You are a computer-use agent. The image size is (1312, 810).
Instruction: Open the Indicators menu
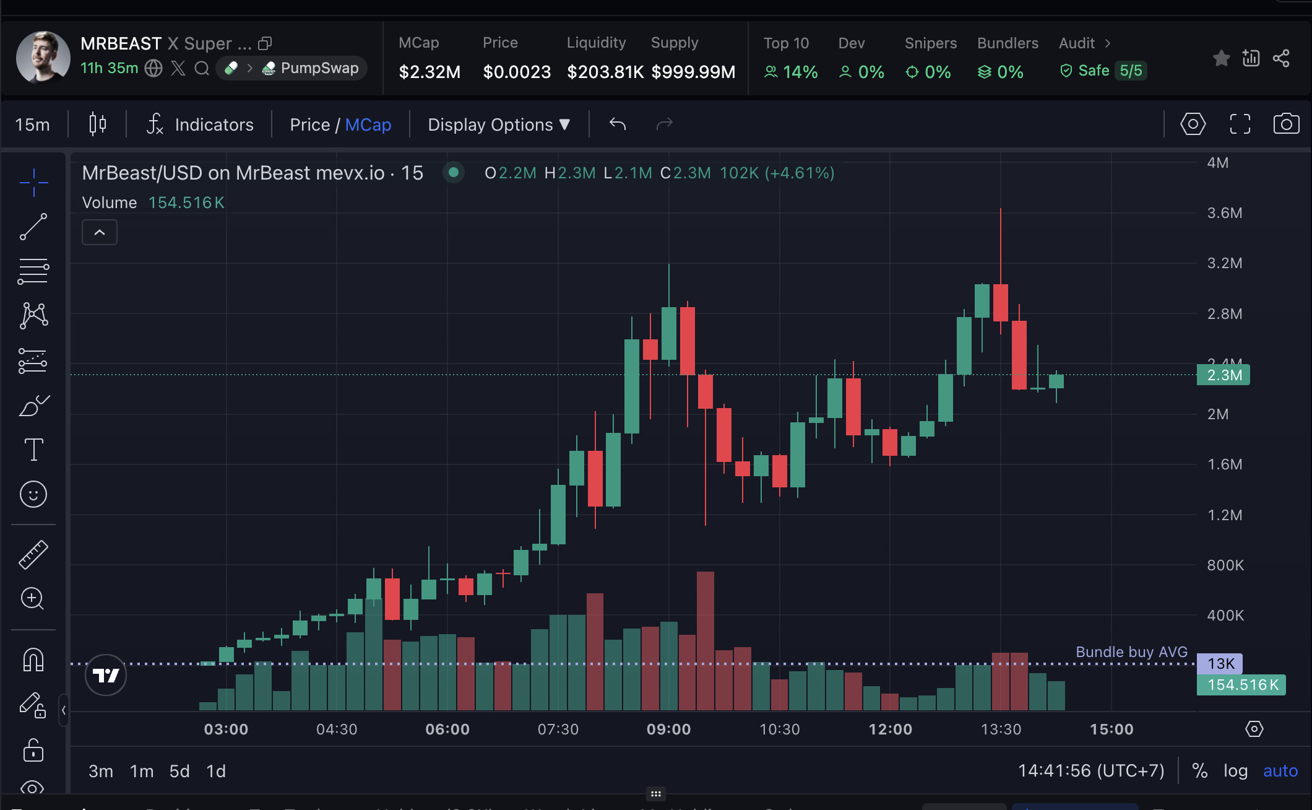click(199, 124)
